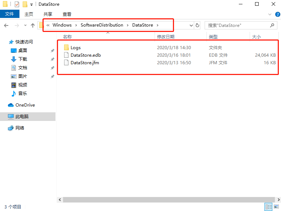The width and height of the screenshot is (281, 211).
Task: Click the search magnifier icon
Action: [x=272, y=25]
